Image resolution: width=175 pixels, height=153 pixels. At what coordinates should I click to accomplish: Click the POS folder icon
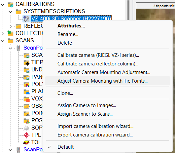(26, 121)
